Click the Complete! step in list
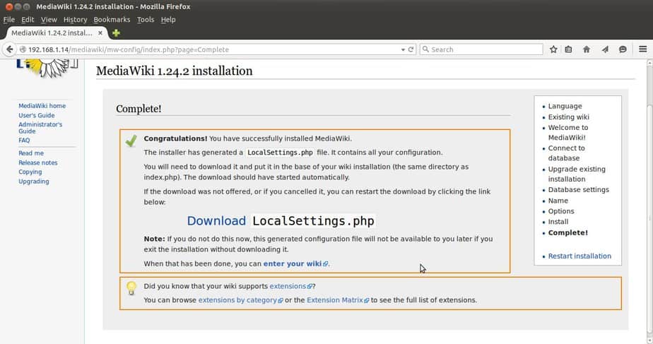The width and height of the screenshot is (653, 344). [567, 233]
